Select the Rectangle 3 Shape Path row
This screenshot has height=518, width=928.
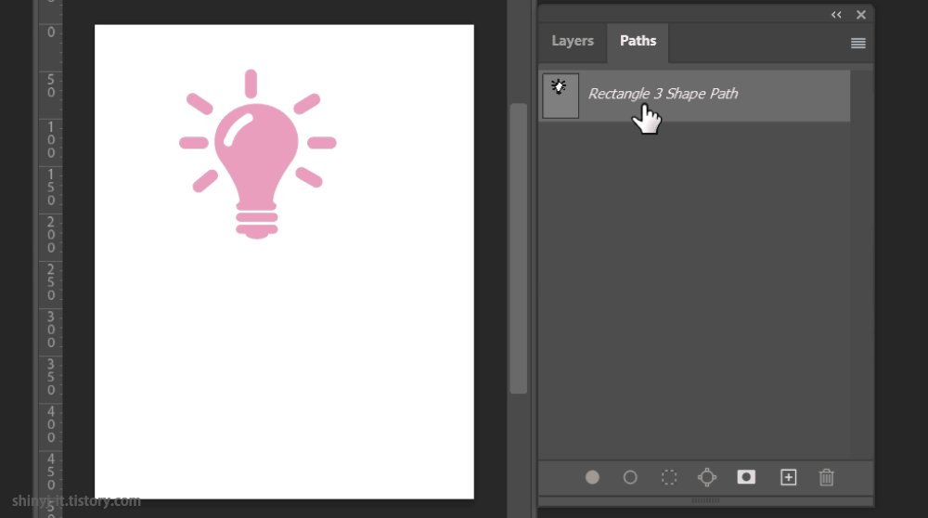tap(694, 96)
